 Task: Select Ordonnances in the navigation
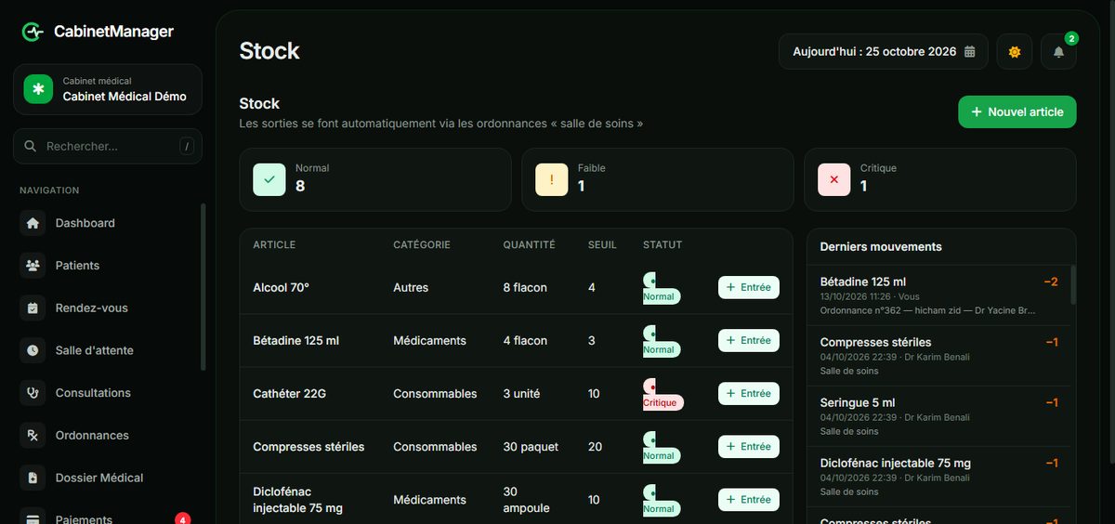point(107,436)
